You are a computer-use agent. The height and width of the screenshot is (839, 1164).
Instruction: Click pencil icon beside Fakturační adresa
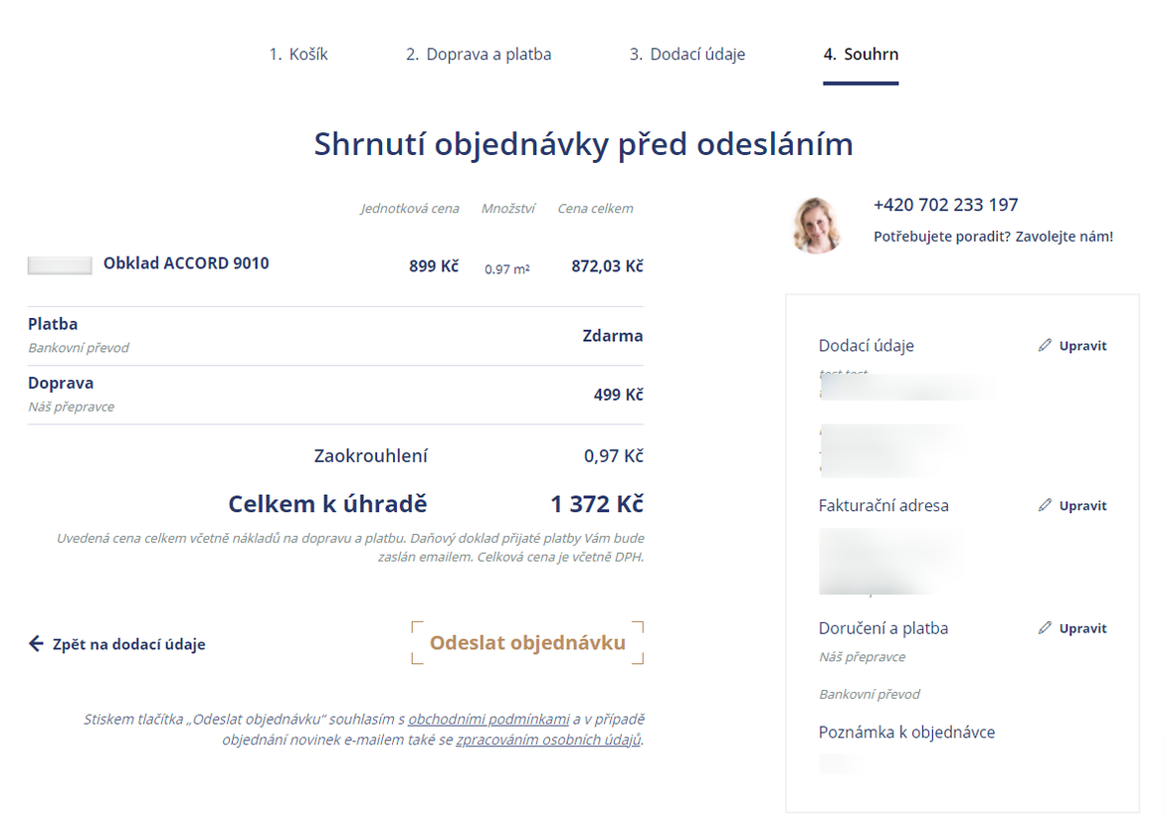coord(1045,506)
